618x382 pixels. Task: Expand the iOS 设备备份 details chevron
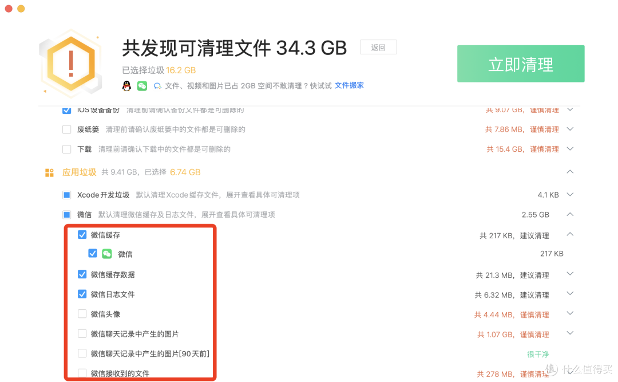click(x=570, y=109)
